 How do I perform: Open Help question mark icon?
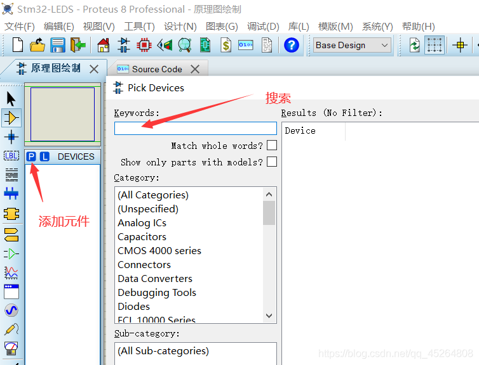coord(292,45)
